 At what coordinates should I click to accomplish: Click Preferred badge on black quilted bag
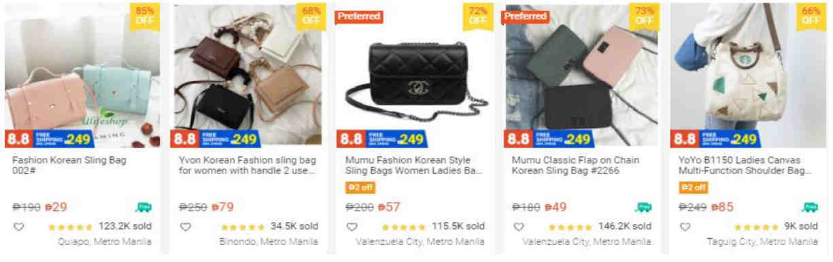pos(359,16)
